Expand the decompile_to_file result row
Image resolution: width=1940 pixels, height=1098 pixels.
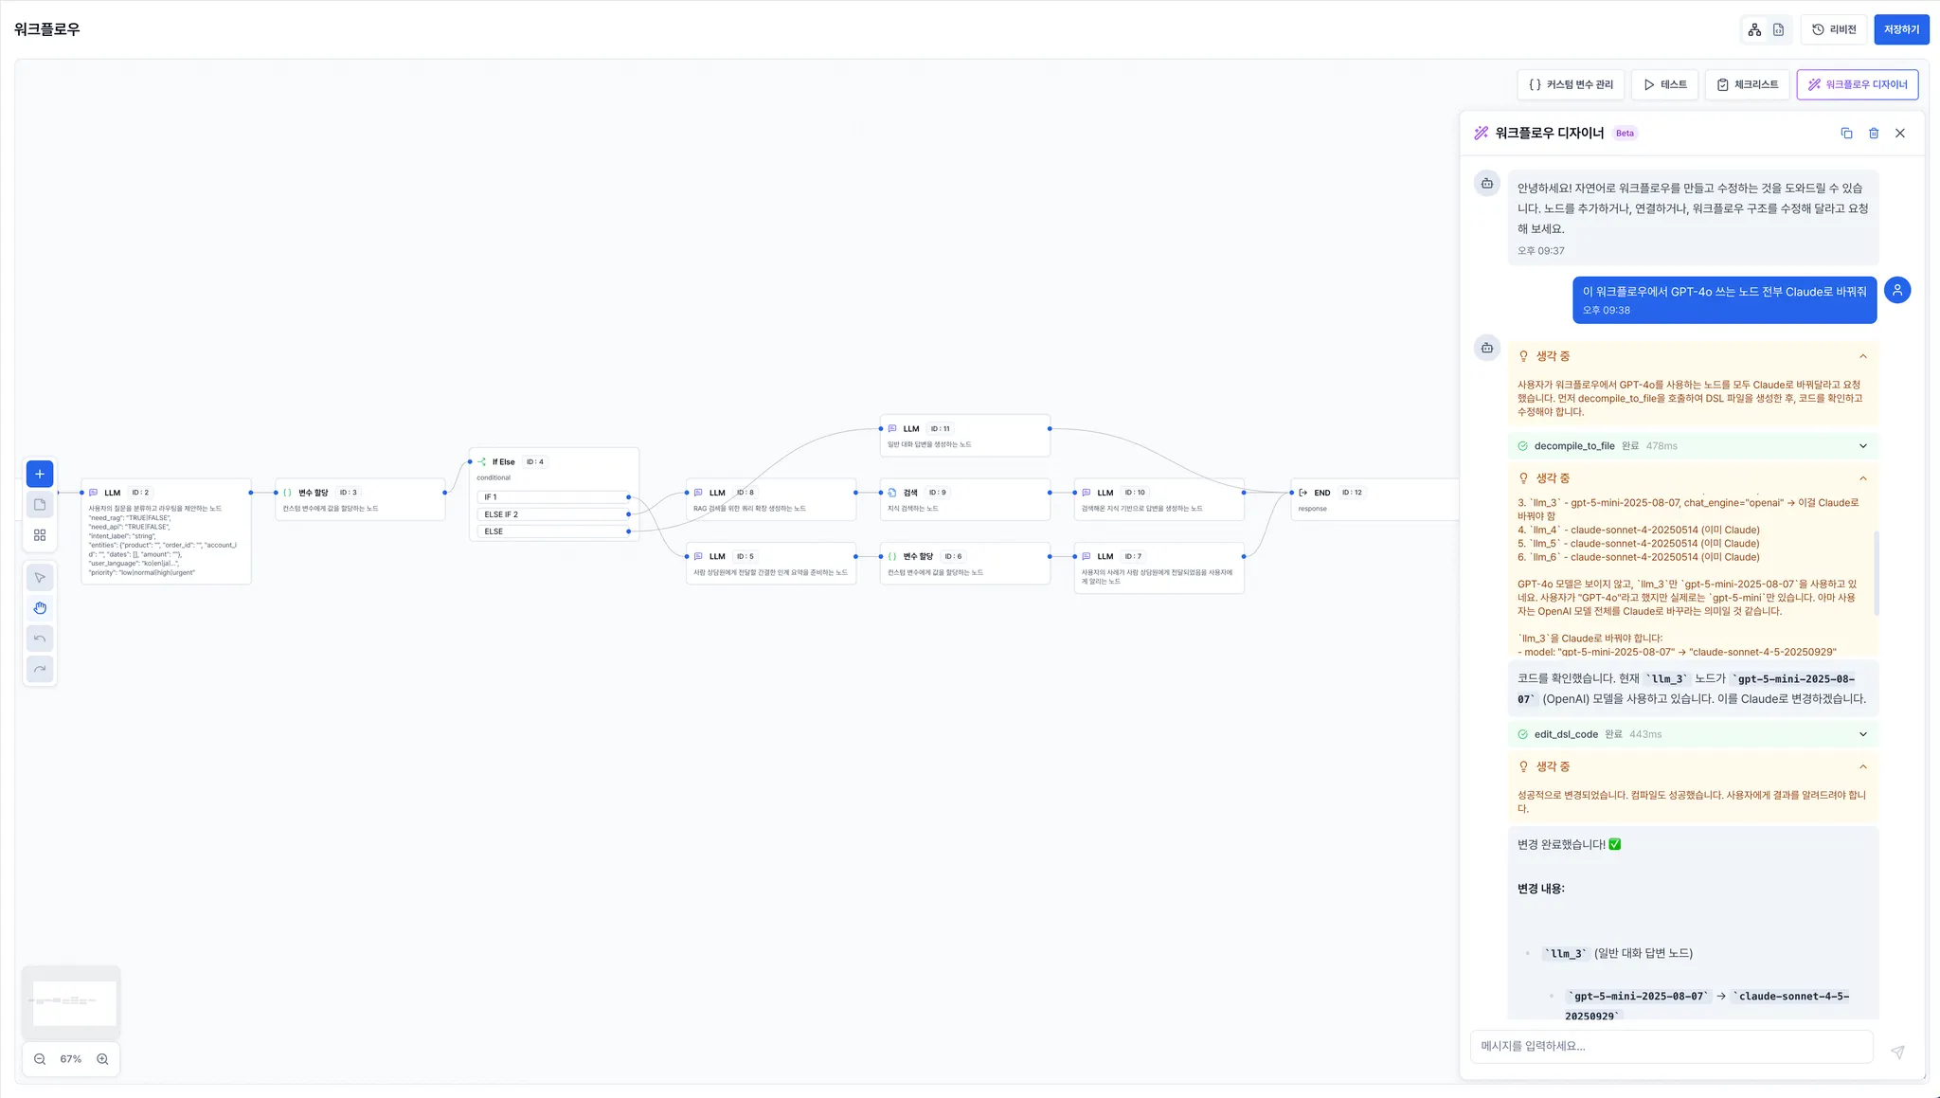[1862, 446]
